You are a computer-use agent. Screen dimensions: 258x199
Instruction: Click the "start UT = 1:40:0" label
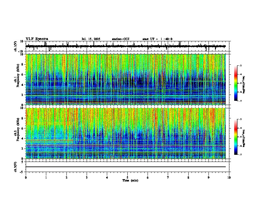tap(157, 39)
